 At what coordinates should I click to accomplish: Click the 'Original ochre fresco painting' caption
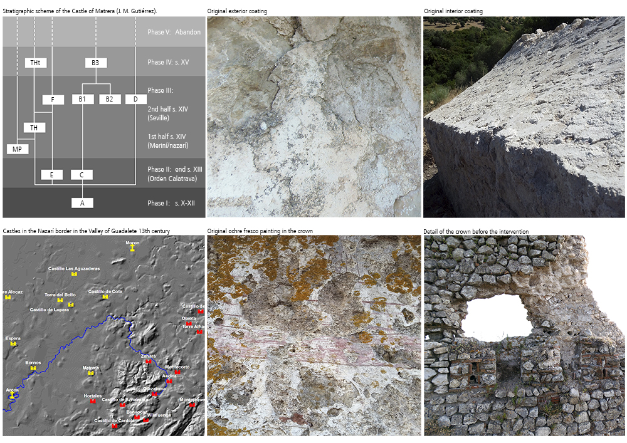(x=260, y=231)
